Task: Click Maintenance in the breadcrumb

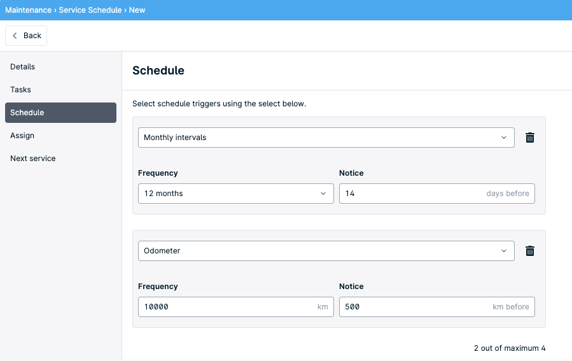Action: [x=28, y=10]
